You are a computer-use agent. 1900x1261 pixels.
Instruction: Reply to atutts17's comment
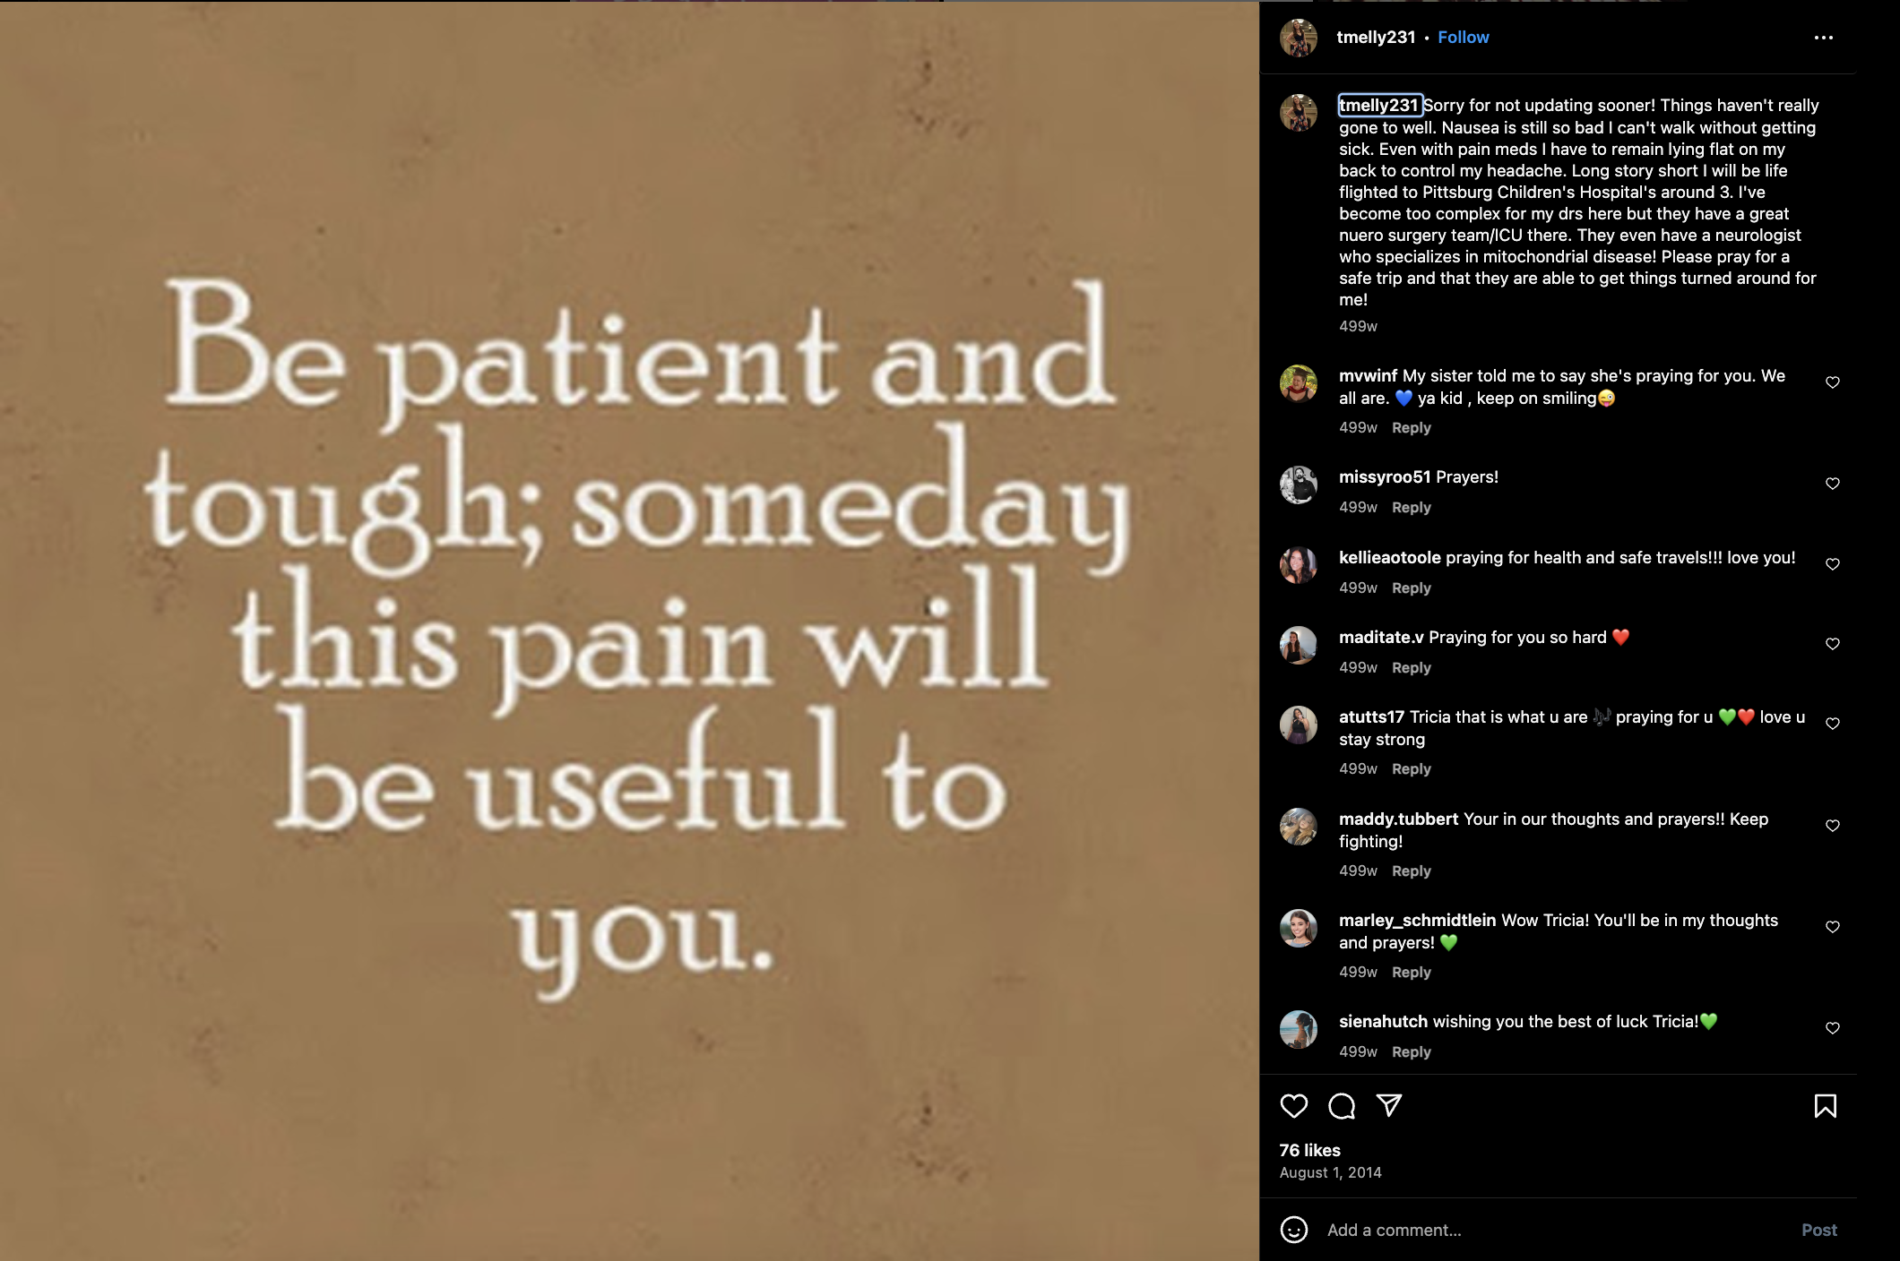(x=1411, y=768)
